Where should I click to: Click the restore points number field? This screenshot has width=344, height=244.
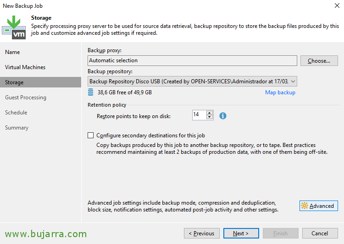[199, 115]
